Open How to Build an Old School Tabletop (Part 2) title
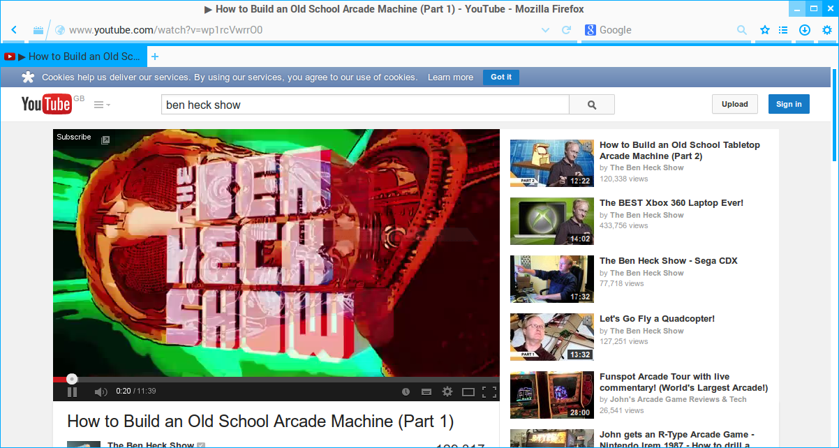The image size is (839, 448). tap(680, 150)
